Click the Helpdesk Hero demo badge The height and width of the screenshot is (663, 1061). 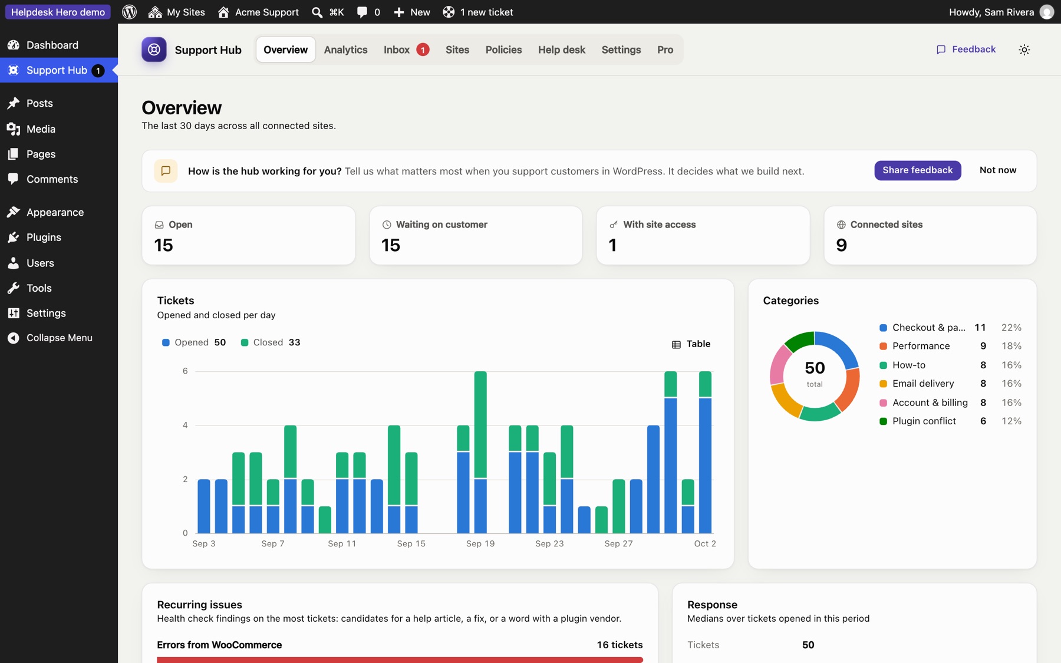pos(58,12)
